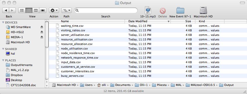Switch to icon view mode
The image size is (247, 94).
(22, 10)
